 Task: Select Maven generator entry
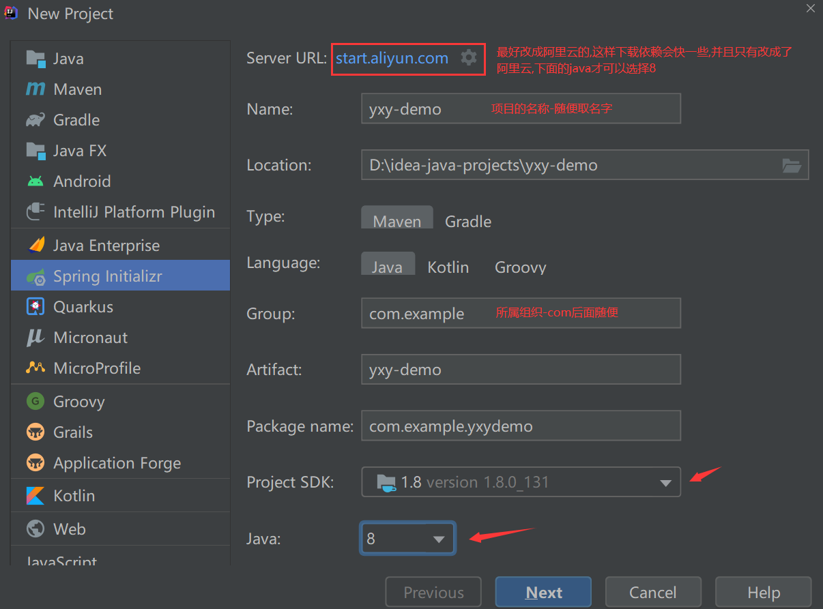(120, 89)
